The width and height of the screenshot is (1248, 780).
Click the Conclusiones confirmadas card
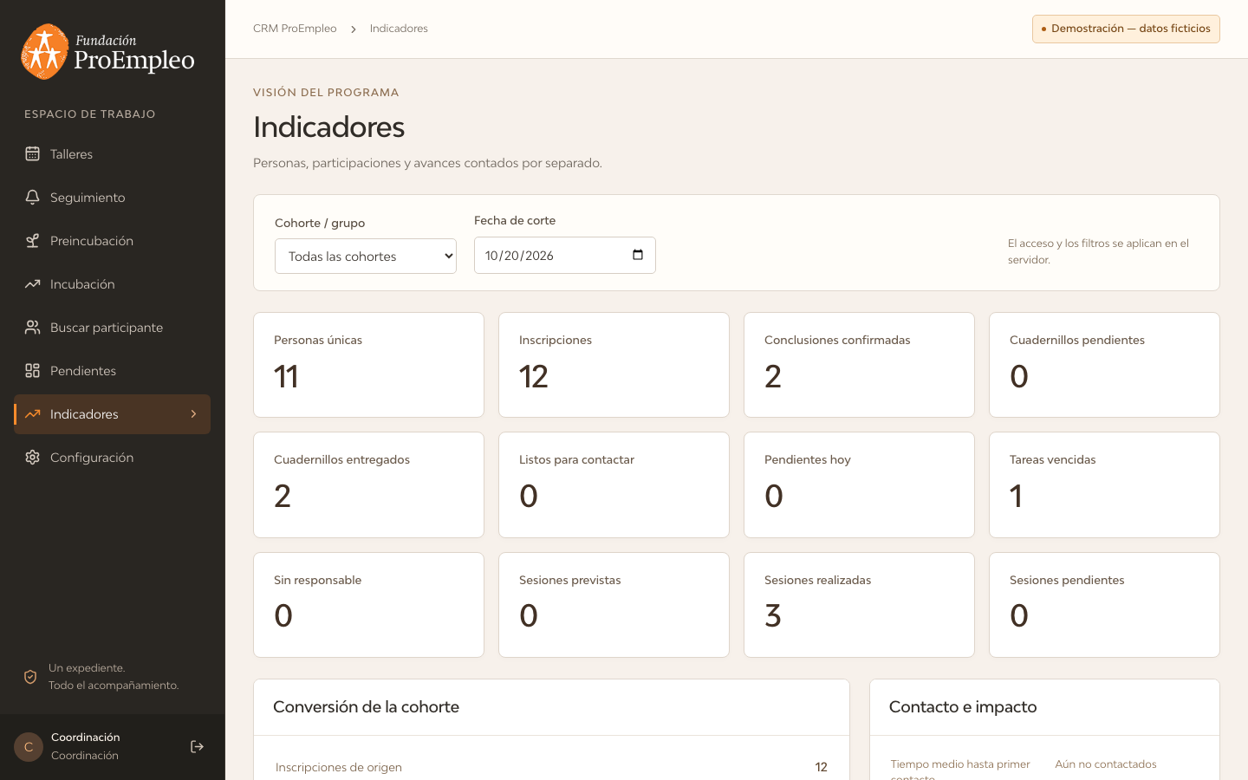[x=859, y=365]
